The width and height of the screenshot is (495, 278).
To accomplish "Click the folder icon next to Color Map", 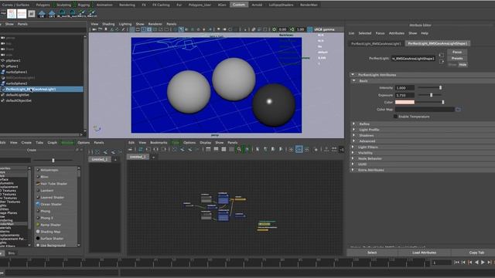I will point(458,110).
